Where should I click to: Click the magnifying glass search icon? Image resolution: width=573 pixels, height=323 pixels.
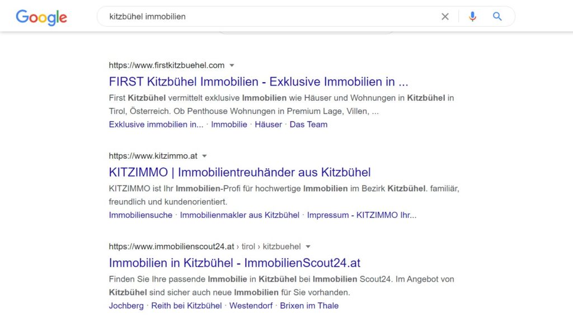497,17
